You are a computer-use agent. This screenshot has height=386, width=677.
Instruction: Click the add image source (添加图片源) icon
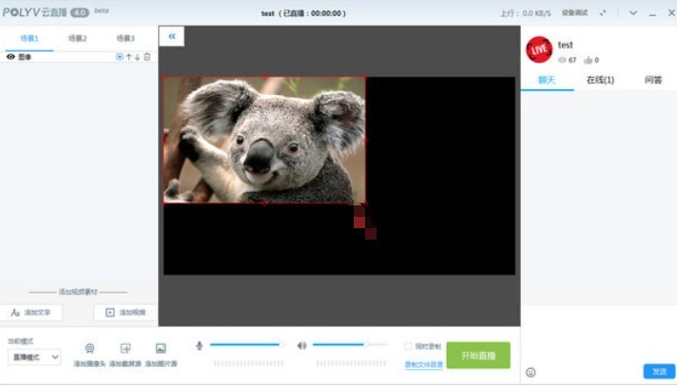(161, 349)
